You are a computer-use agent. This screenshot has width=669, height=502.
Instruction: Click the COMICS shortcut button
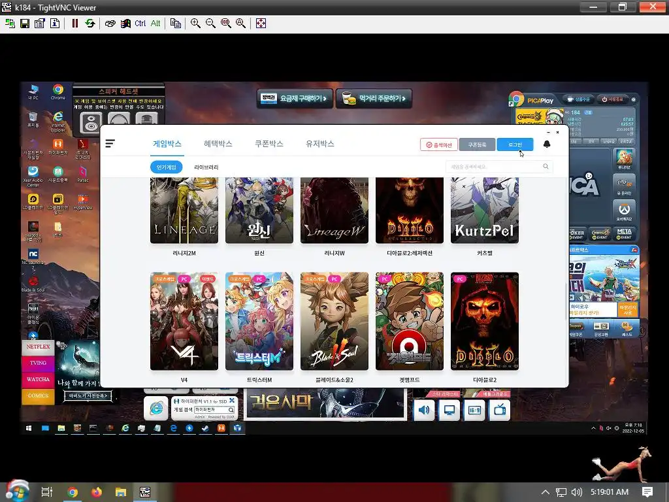pos(38,395)
